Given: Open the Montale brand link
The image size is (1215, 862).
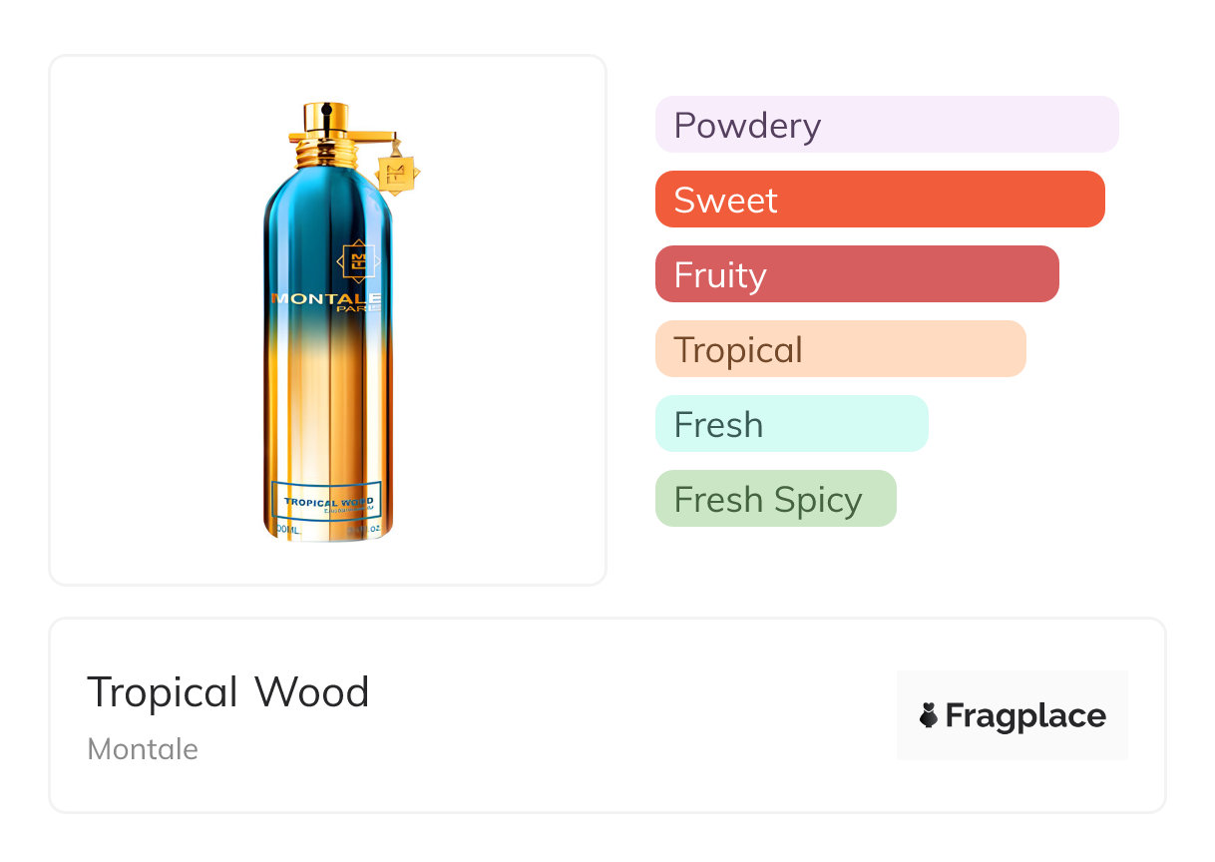Looking at the screenshot, I should click(x=143, y=749).
